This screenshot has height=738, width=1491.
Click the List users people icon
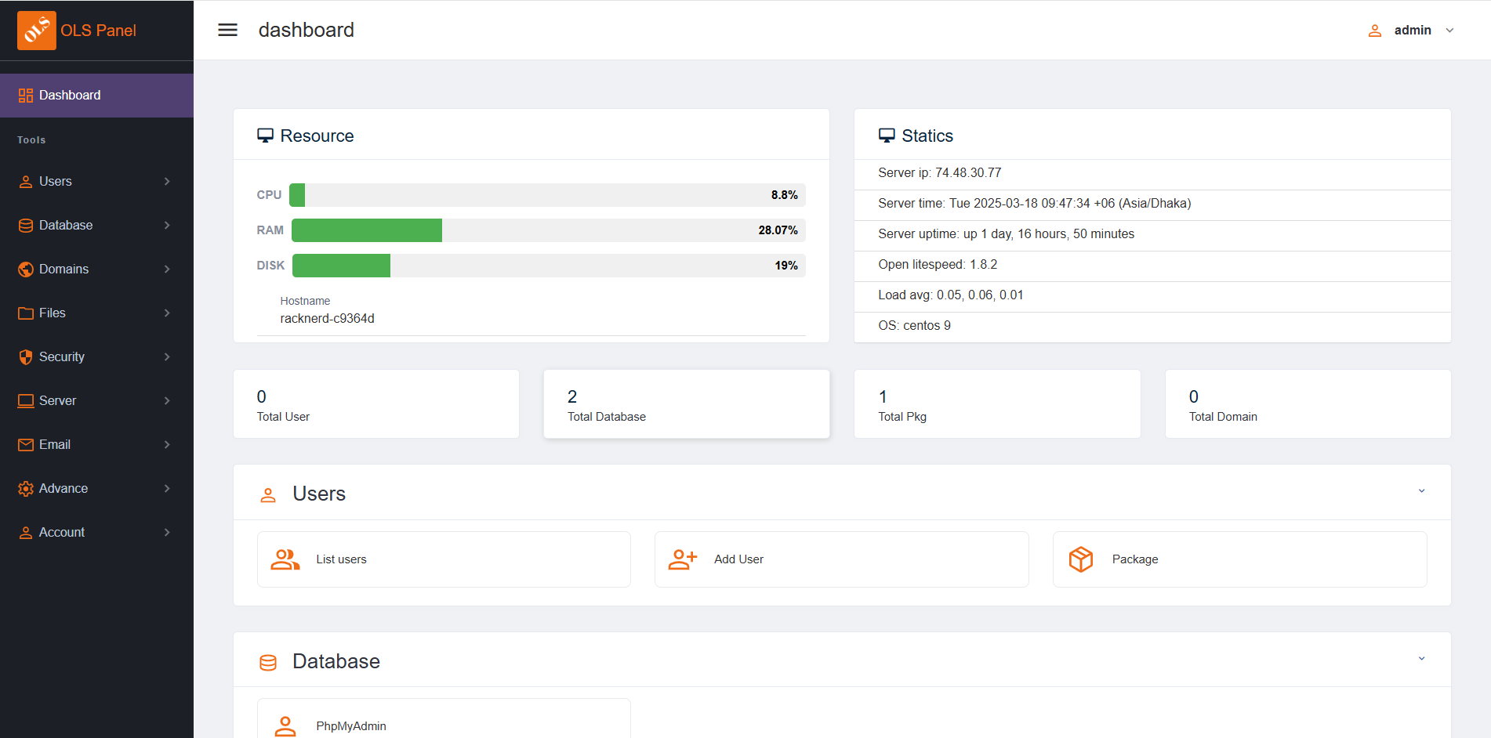click(x=285, y=559)
